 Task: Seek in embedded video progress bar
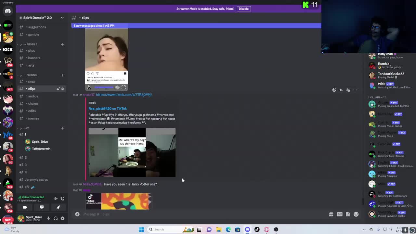(103, 87)
